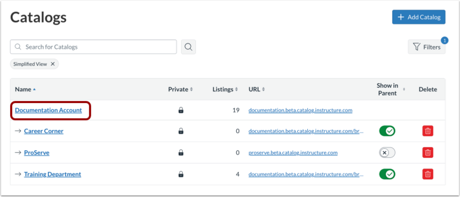Click the 19 listings count
The height and width of the screenshot is (197, 460).
click(236, 111)
